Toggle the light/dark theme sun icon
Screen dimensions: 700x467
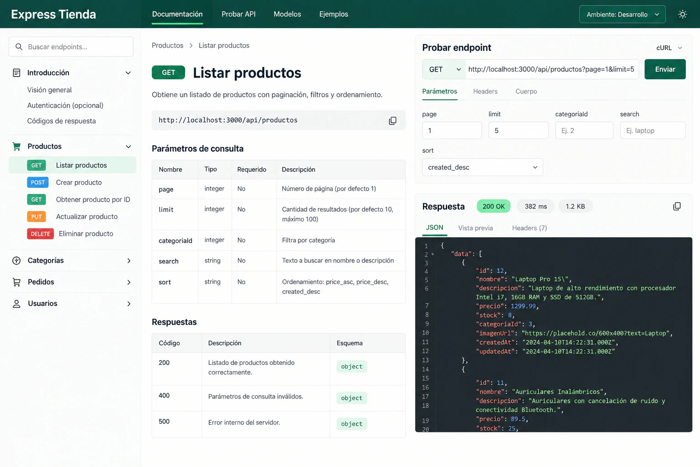coord(682,14)
